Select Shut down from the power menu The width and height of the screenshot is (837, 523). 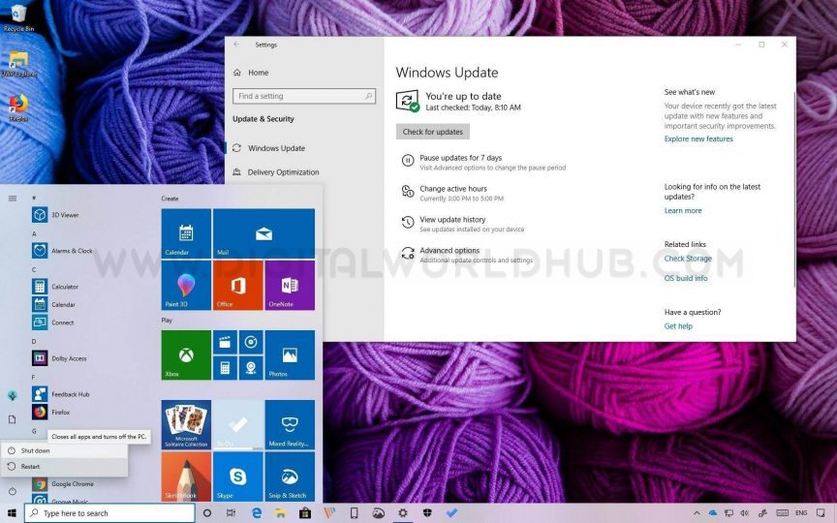(x=35, y=450)
